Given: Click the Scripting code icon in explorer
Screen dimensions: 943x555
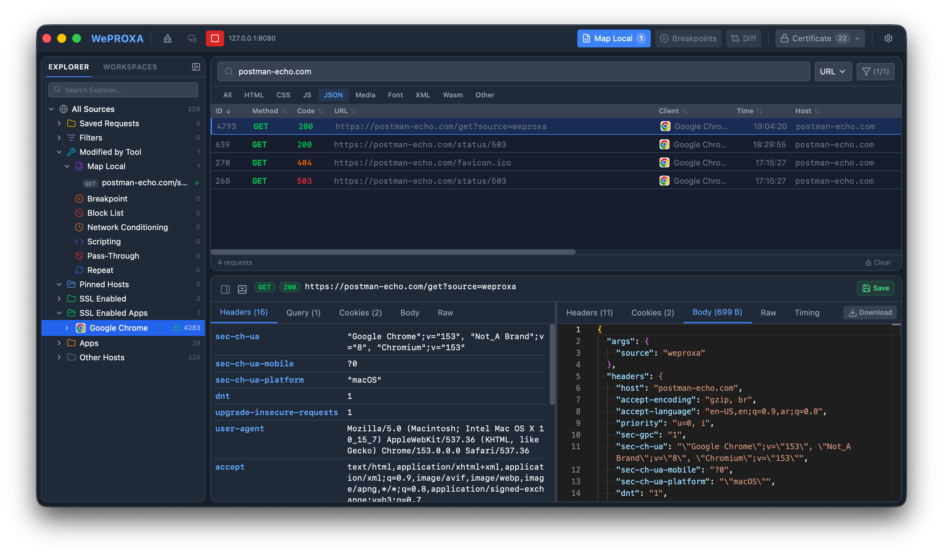Looking at the screenshot, I should point(79,241).
